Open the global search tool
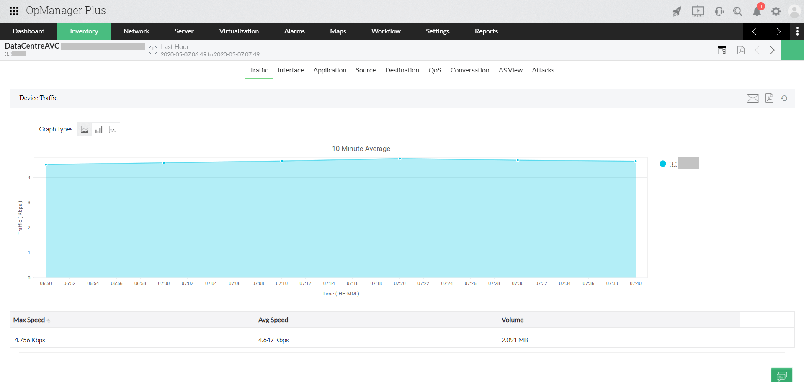Viewport: 804px width, 382px height. 738,11
